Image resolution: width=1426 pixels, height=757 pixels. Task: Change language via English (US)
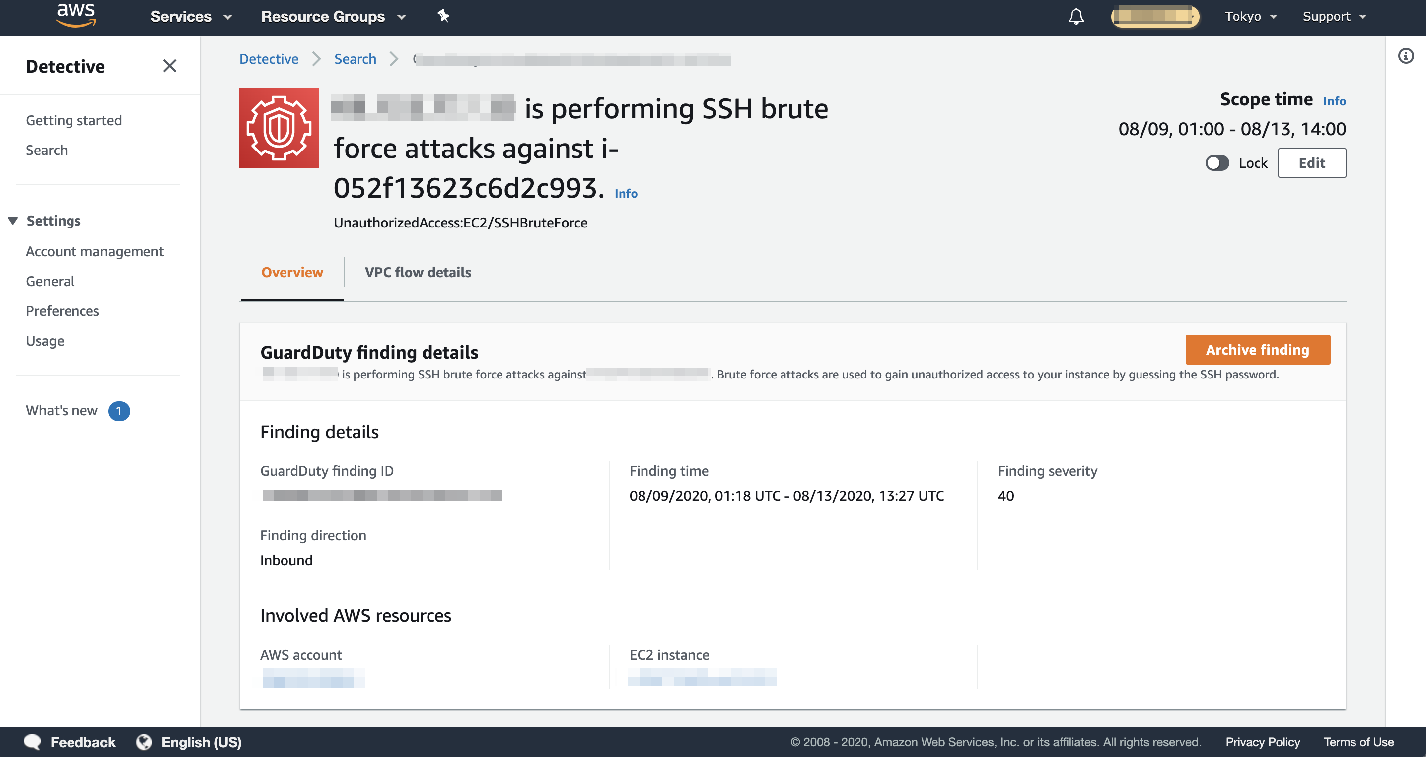[201, 742]
